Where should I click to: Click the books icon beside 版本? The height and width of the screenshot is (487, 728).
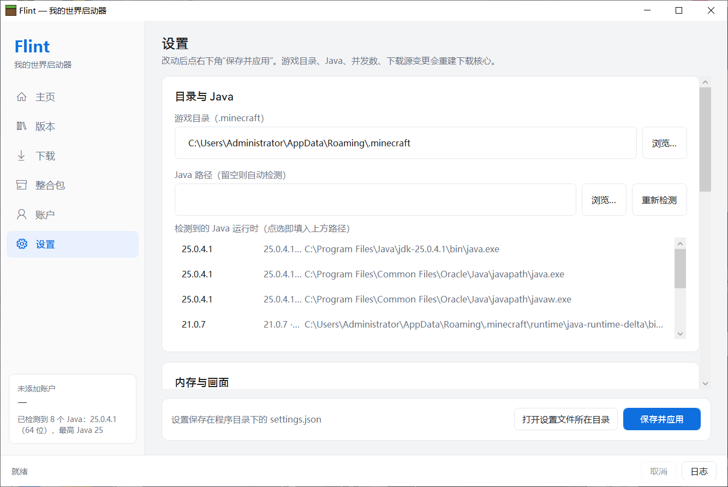pos(22,127)
